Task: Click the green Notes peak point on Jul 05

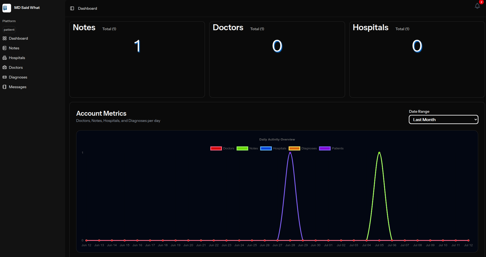Action: tap(379, 153)
